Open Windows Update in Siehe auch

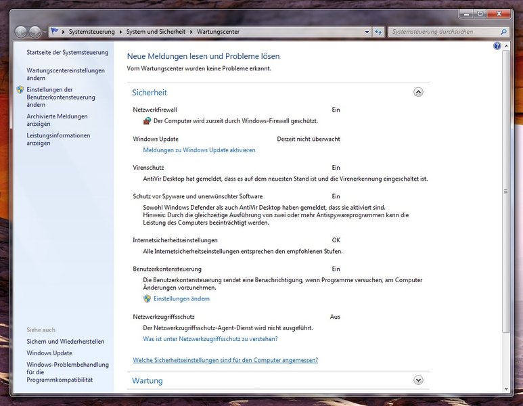click(49, 353)
